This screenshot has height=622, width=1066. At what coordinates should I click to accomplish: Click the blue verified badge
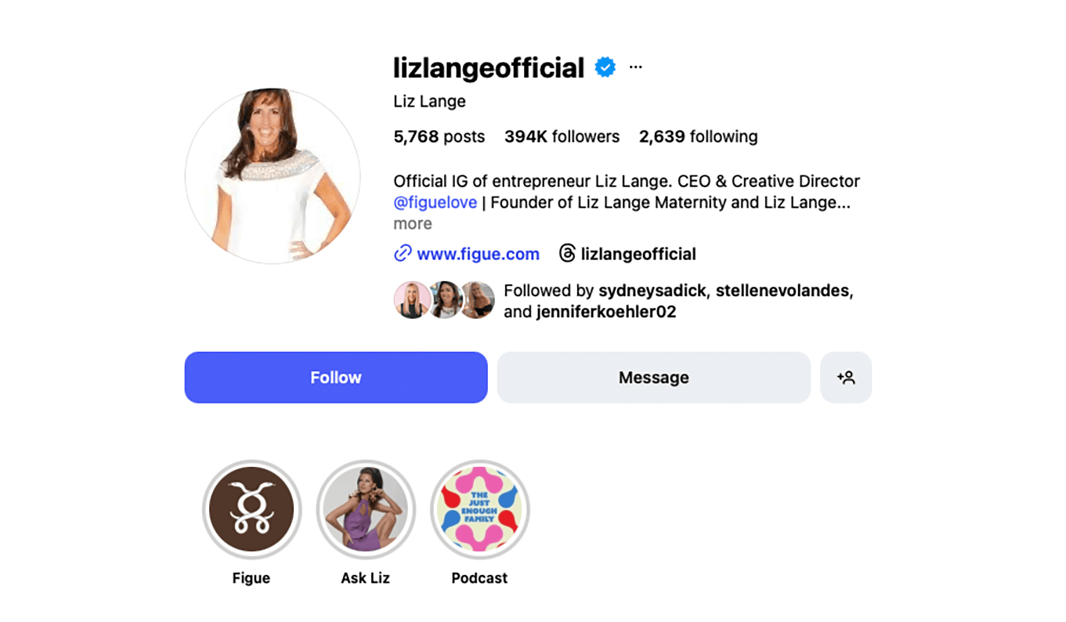(x=605, y=67)
